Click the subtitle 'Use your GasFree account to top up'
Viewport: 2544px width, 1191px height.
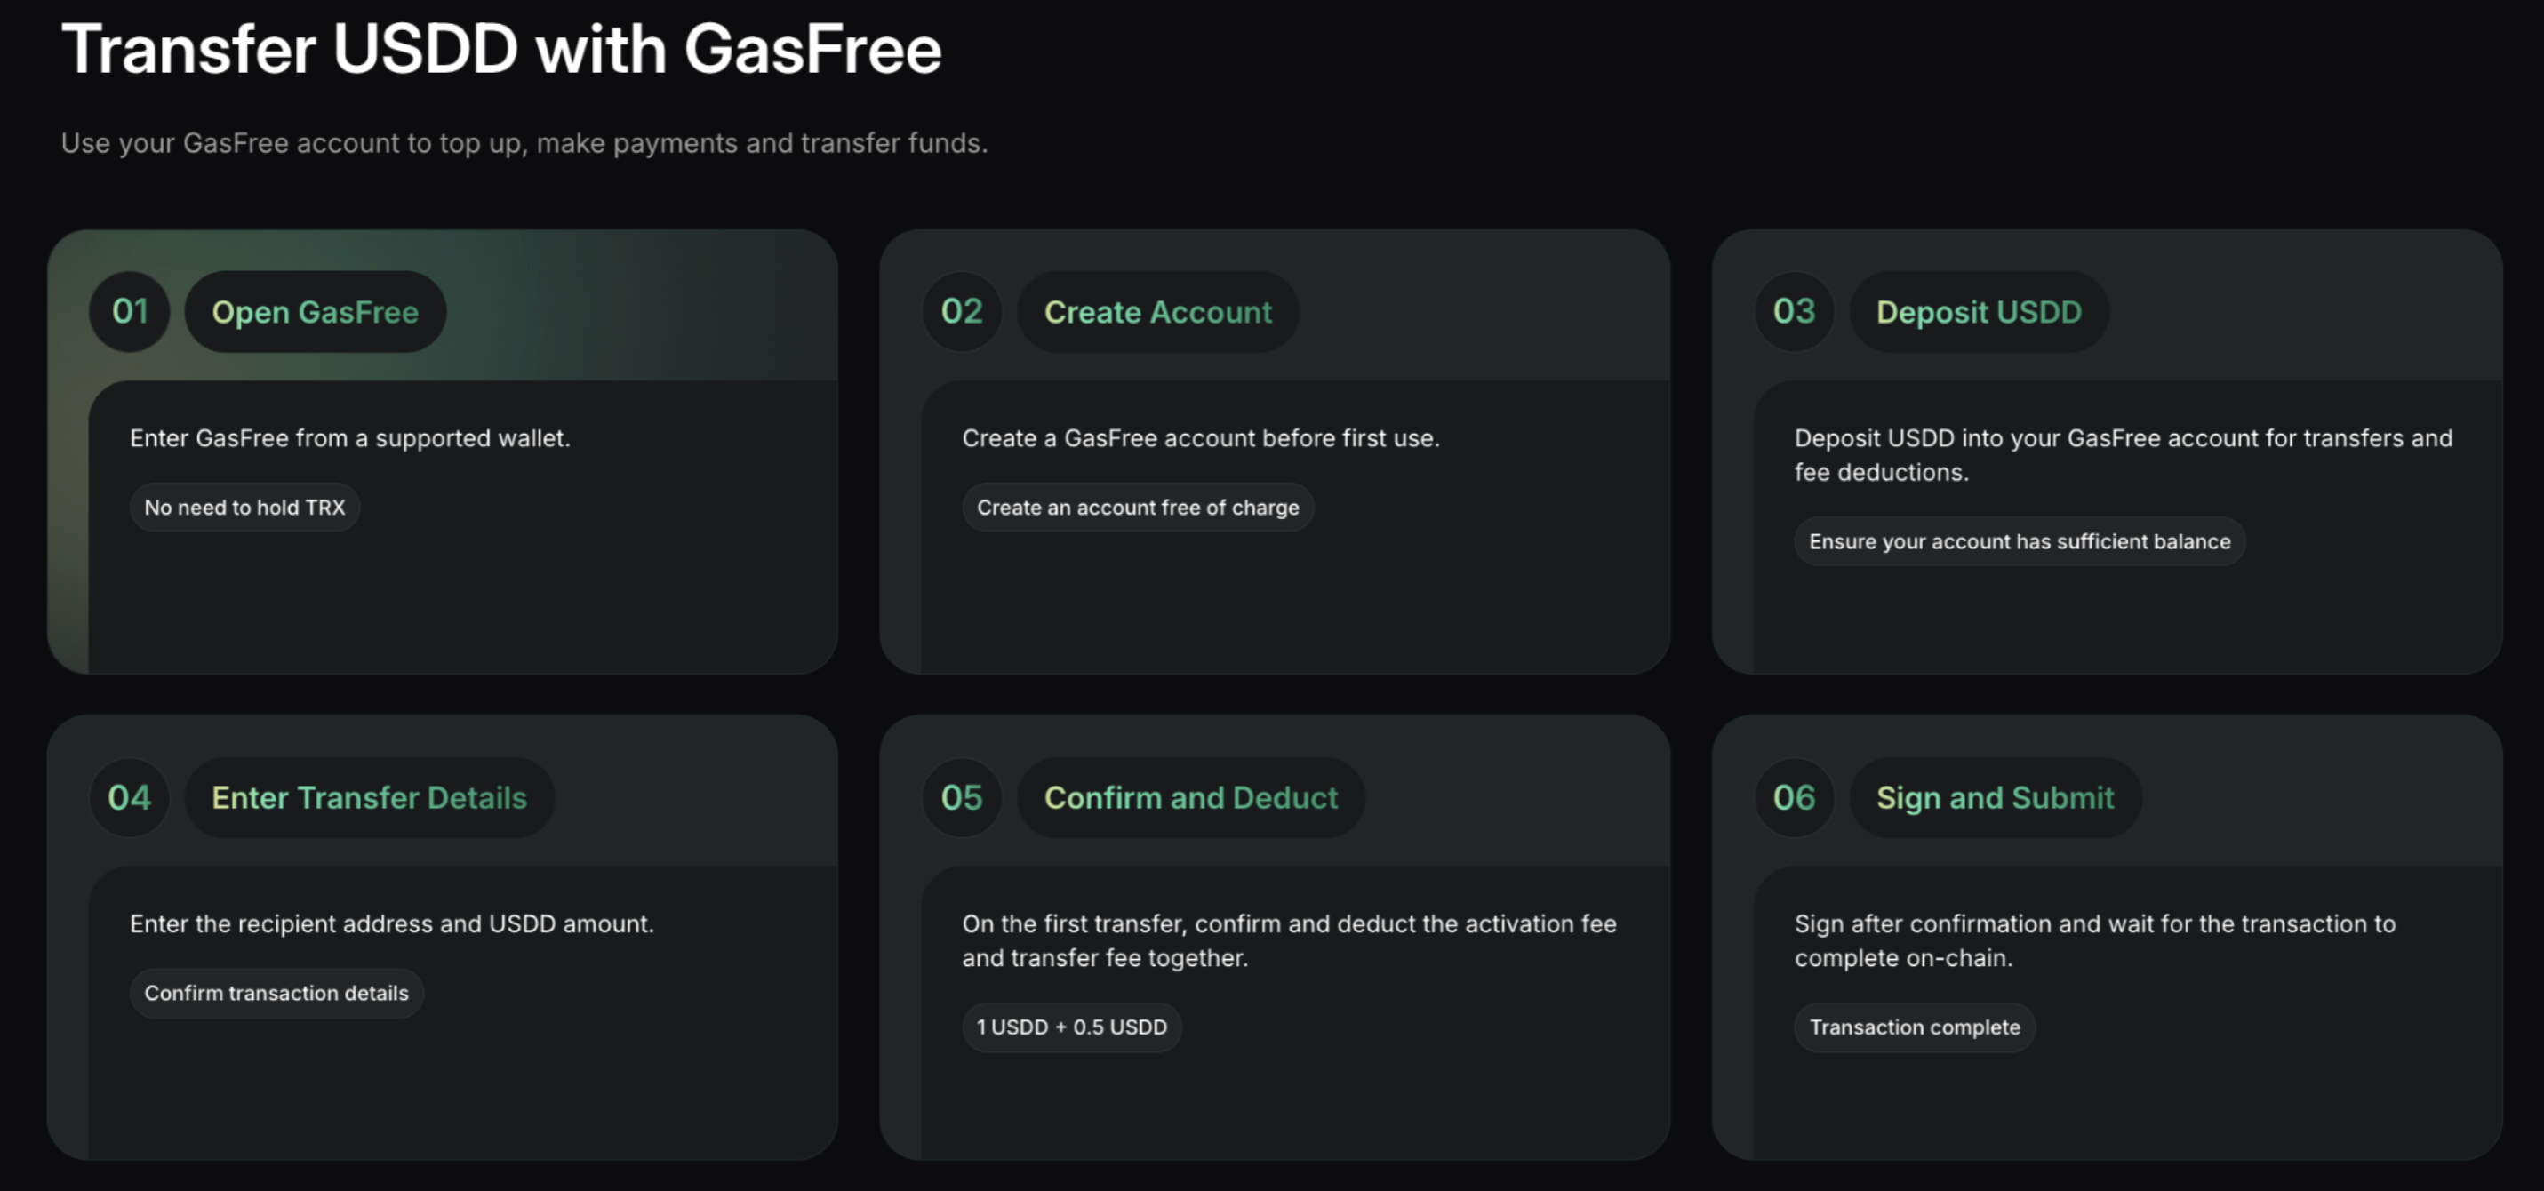(x=294, y=144)
